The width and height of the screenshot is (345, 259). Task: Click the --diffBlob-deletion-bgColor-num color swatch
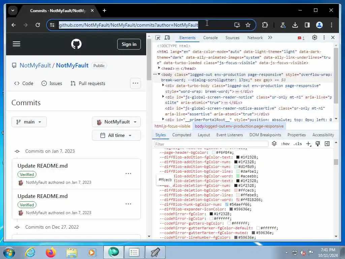tap(236, 190)
